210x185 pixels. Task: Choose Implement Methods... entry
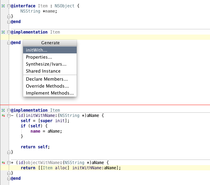click(50, 93)
